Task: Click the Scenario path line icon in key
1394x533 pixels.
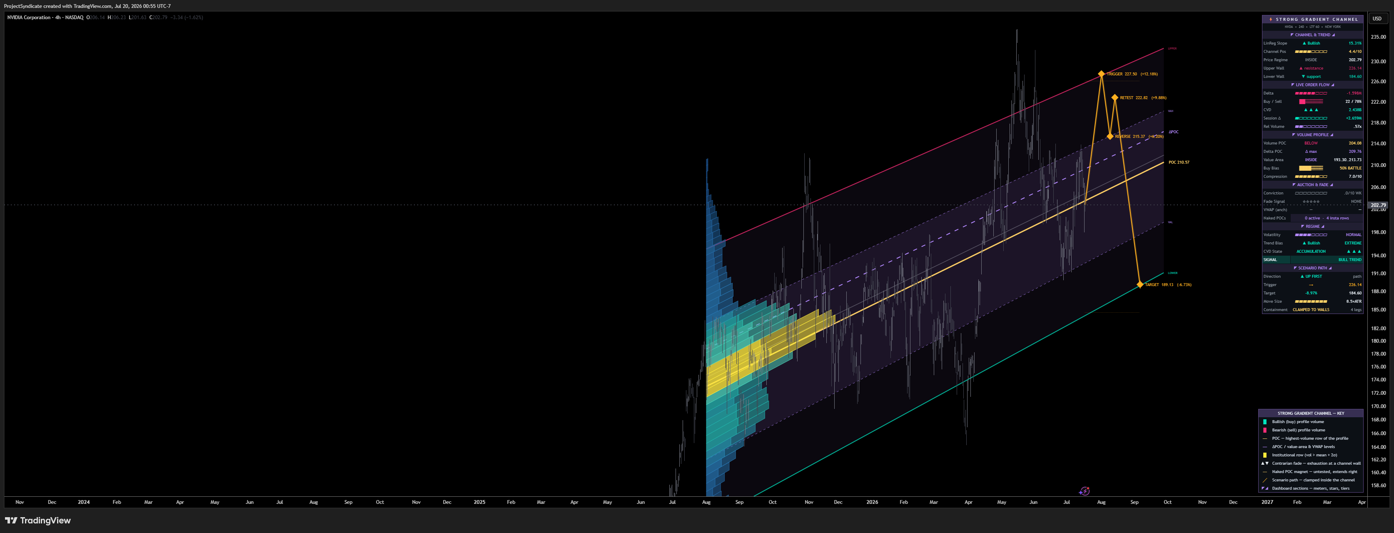Action: click(x=1264, y=480)
